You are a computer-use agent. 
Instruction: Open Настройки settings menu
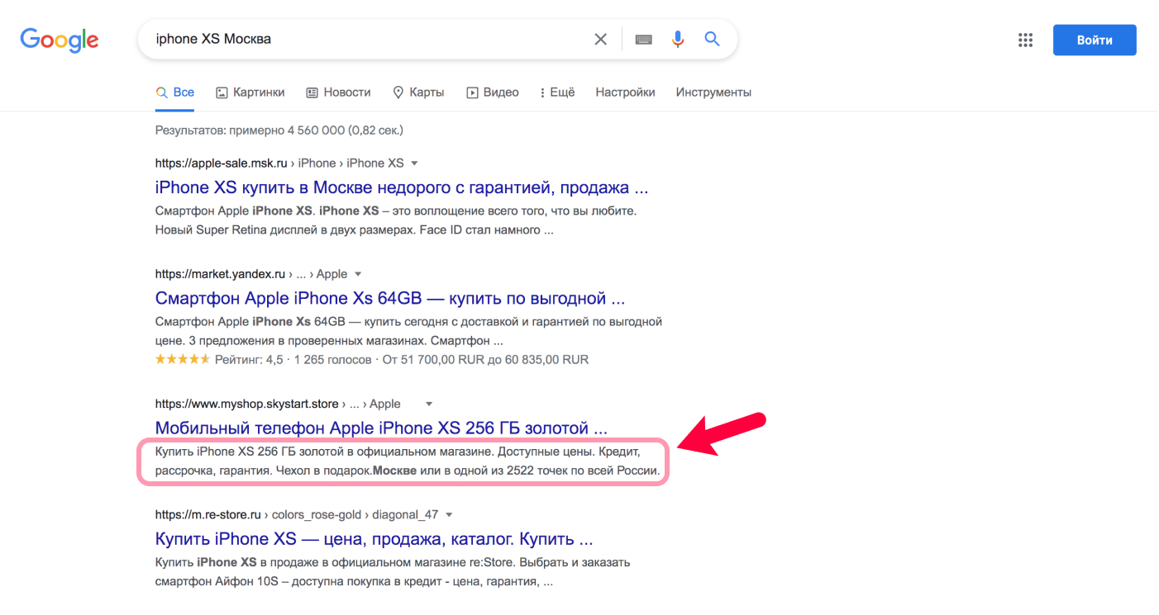(x=625, y=92)
